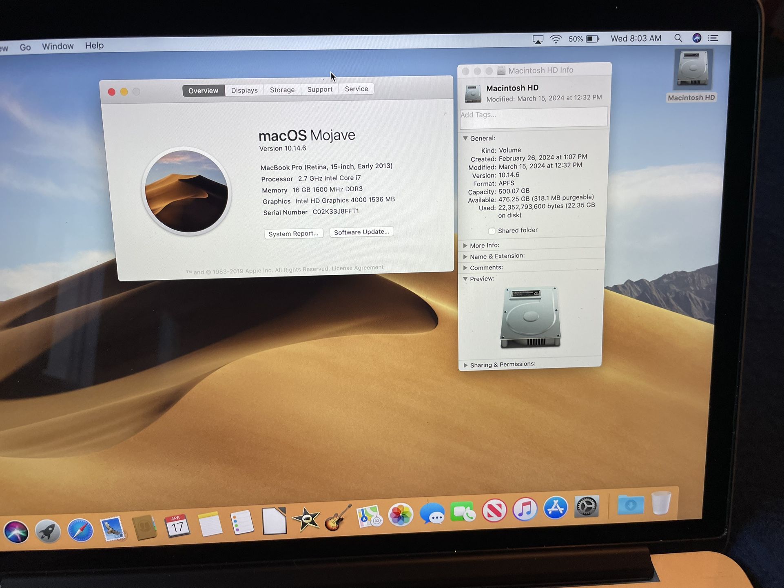Open the blank page TextEdit icon in Dock
This screenshot has height=588, width=784.
(274, 521)
